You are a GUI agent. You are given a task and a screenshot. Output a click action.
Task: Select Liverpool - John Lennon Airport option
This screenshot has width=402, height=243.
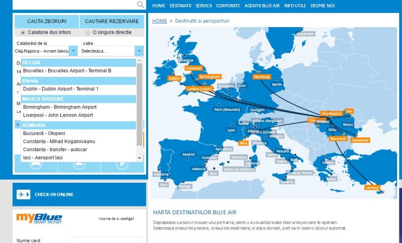(78, 115)
